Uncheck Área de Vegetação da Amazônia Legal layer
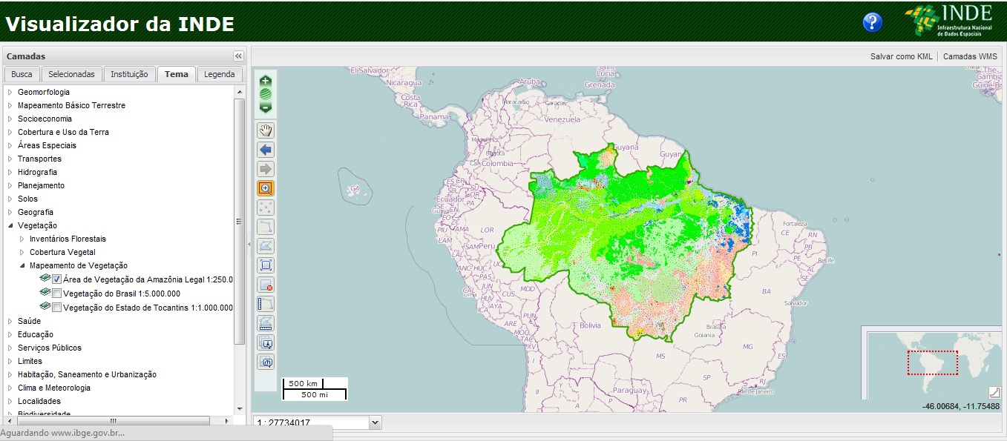Viewport: 1007px width, 441px height. pos(56,279)
